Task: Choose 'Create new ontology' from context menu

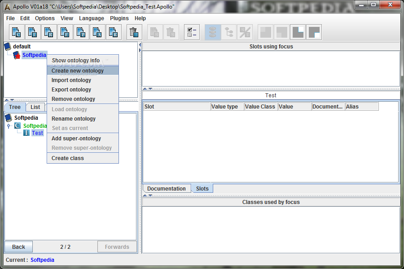Action: click(83, 71)
